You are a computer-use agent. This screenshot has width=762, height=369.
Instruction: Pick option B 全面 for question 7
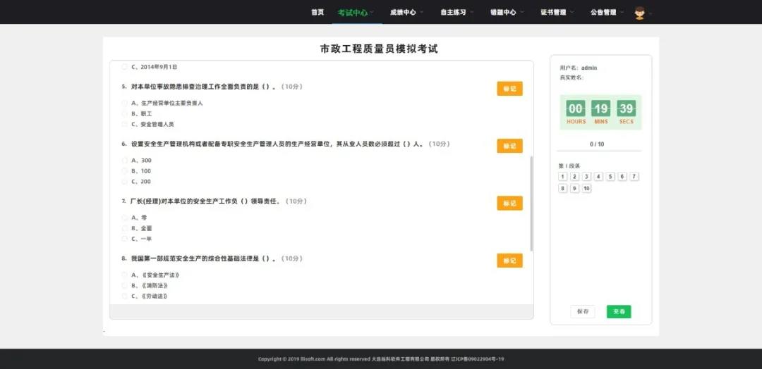(x=125, y=228)
